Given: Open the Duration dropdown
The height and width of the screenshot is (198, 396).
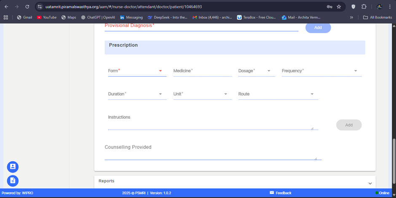Looking at the screenshot, I should click(137, 94).
